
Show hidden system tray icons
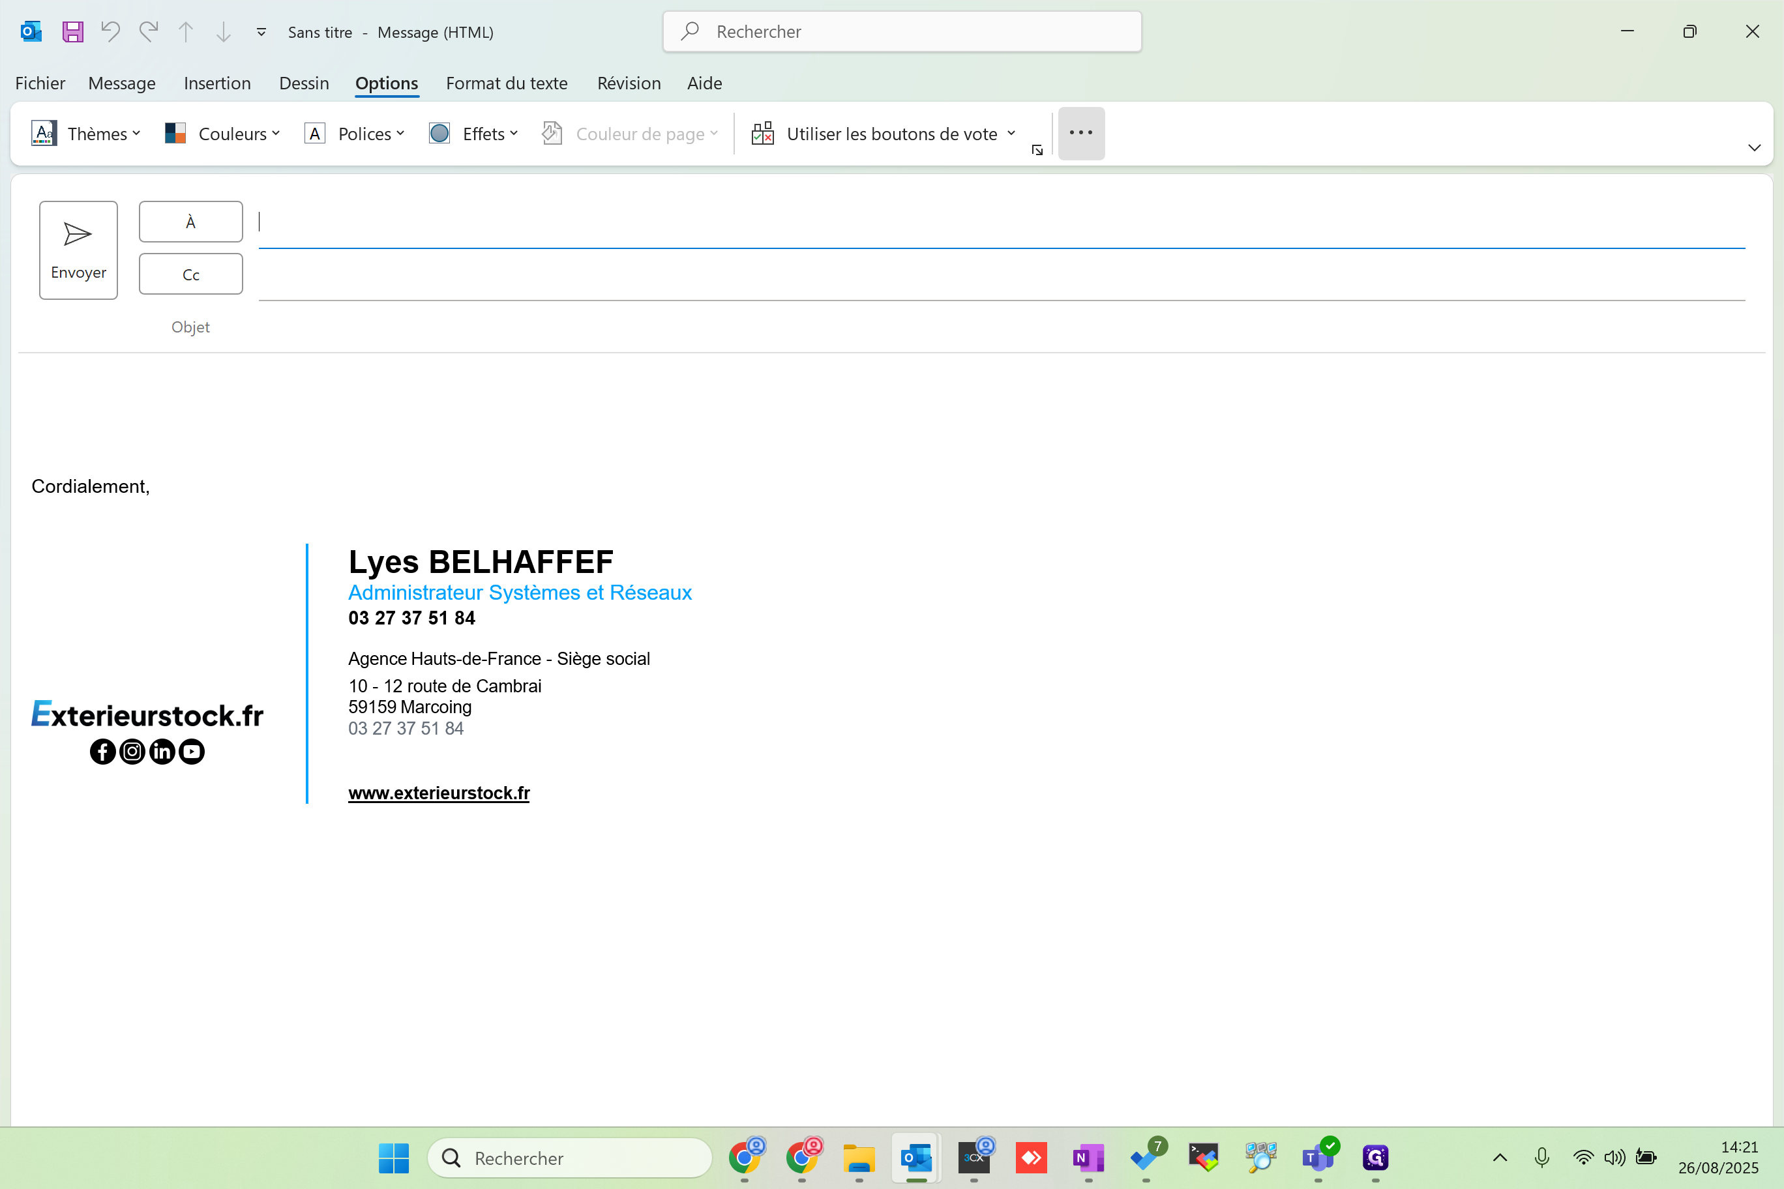coord(1500,1157)
